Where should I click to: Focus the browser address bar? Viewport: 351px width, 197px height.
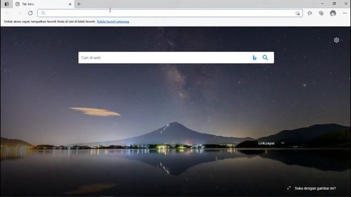(170, 13)
